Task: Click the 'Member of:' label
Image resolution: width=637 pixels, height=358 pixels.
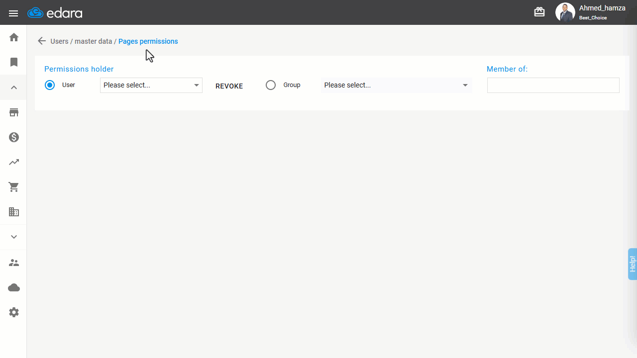Action: point(507,69)
